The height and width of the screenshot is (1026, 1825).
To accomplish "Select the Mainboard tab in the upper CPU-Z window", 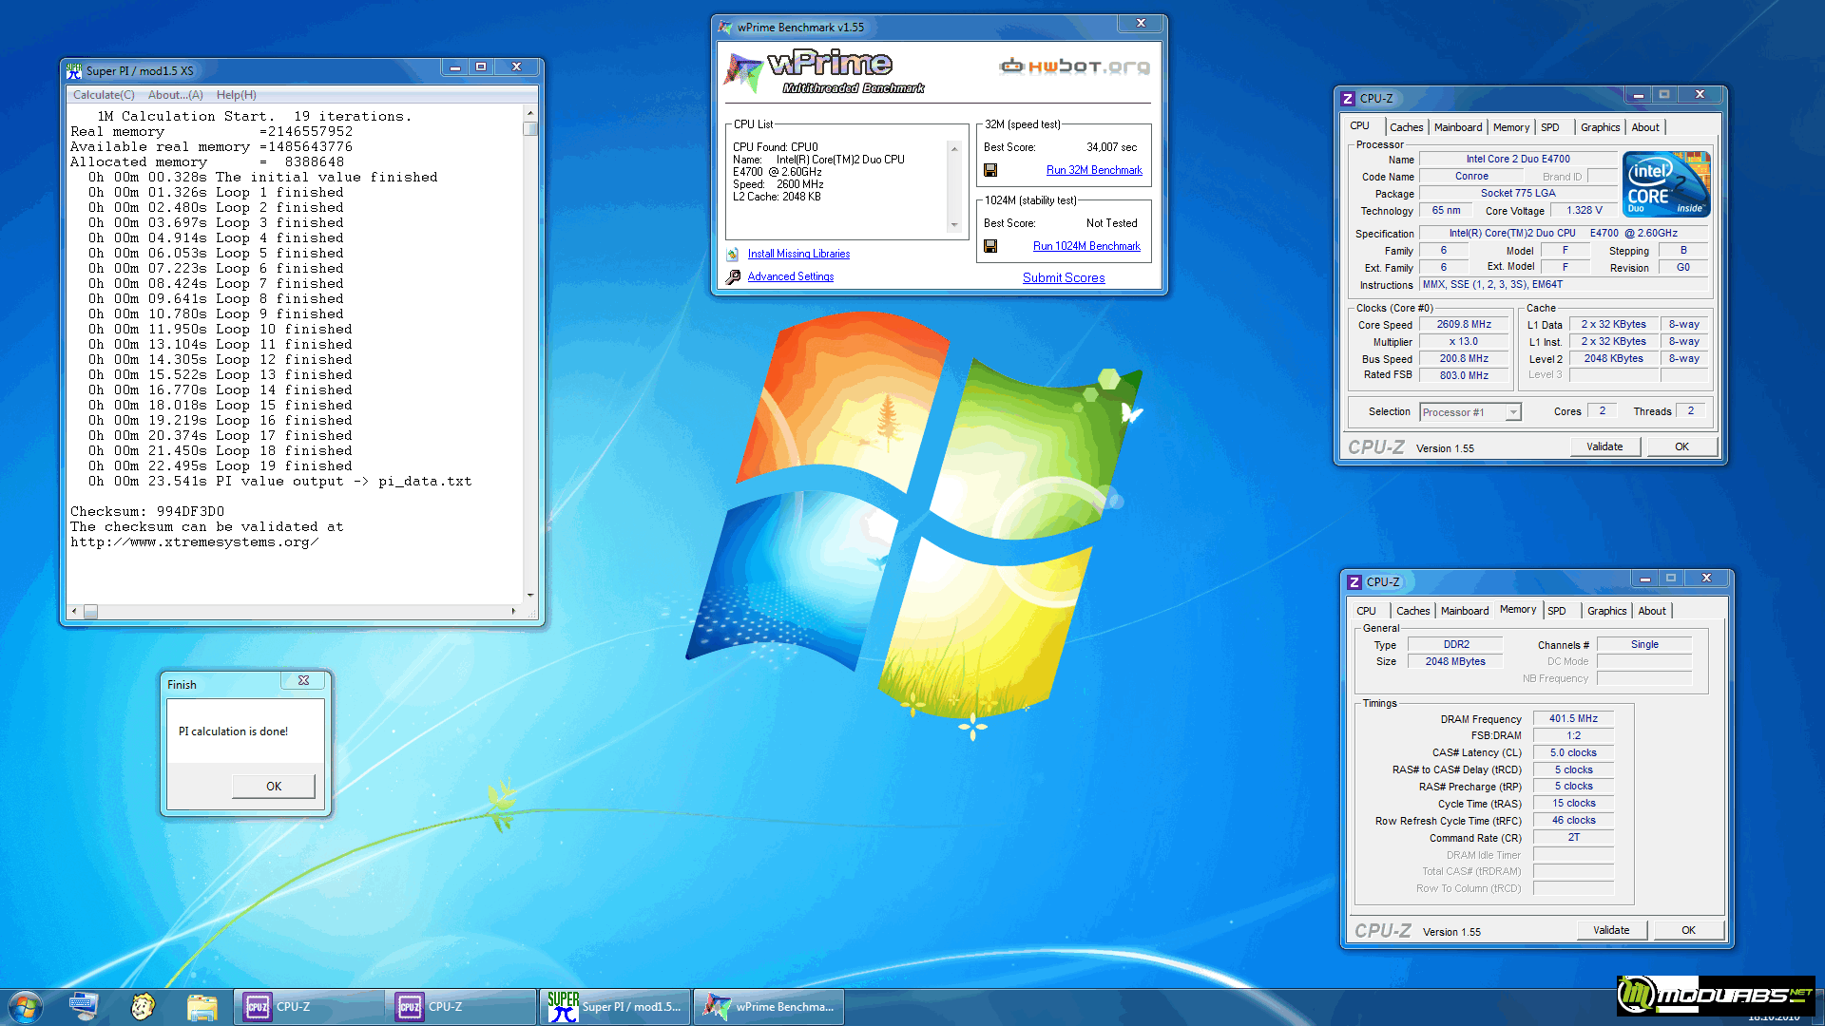I will coord(1458,127).
